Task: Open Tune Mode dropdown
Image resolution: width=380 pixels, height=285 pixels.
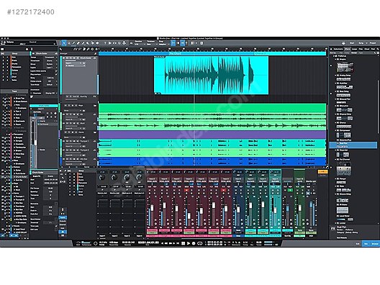Action: pyautogui.click(x=50, y=85)
